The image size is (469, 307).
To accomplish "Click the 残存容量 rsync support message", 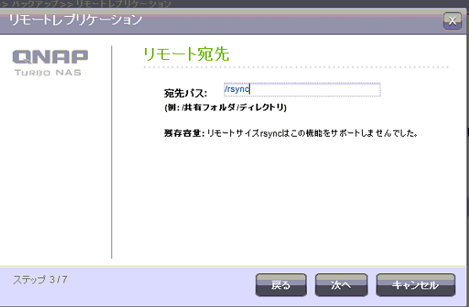I will (291, 132).
